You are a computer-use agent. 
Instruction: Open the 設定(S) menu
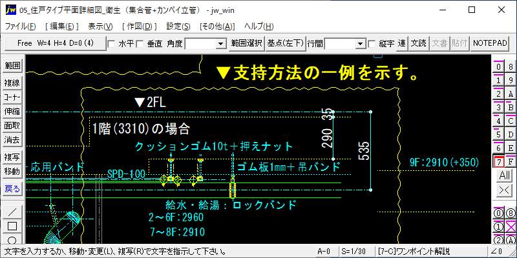coord(178,26)
